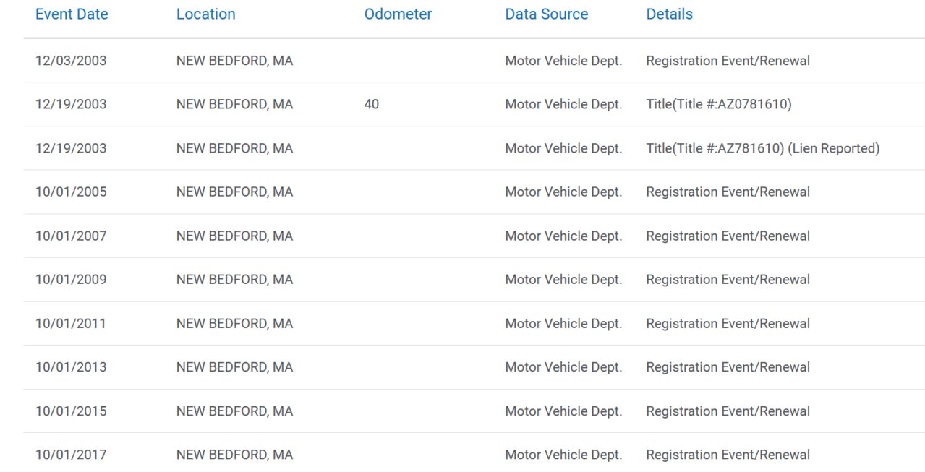Sort by Location column header

click(206, 14)
